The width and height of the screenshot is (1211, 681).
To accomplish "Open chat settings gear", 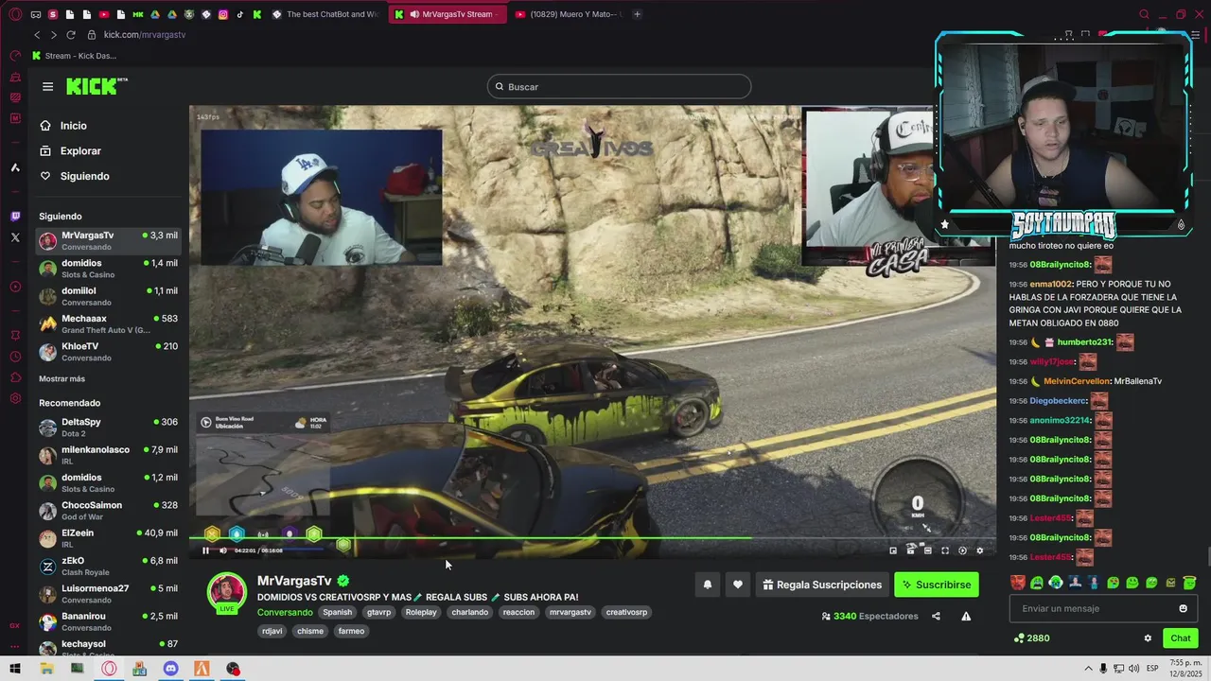I will [x=1148, y=638].
